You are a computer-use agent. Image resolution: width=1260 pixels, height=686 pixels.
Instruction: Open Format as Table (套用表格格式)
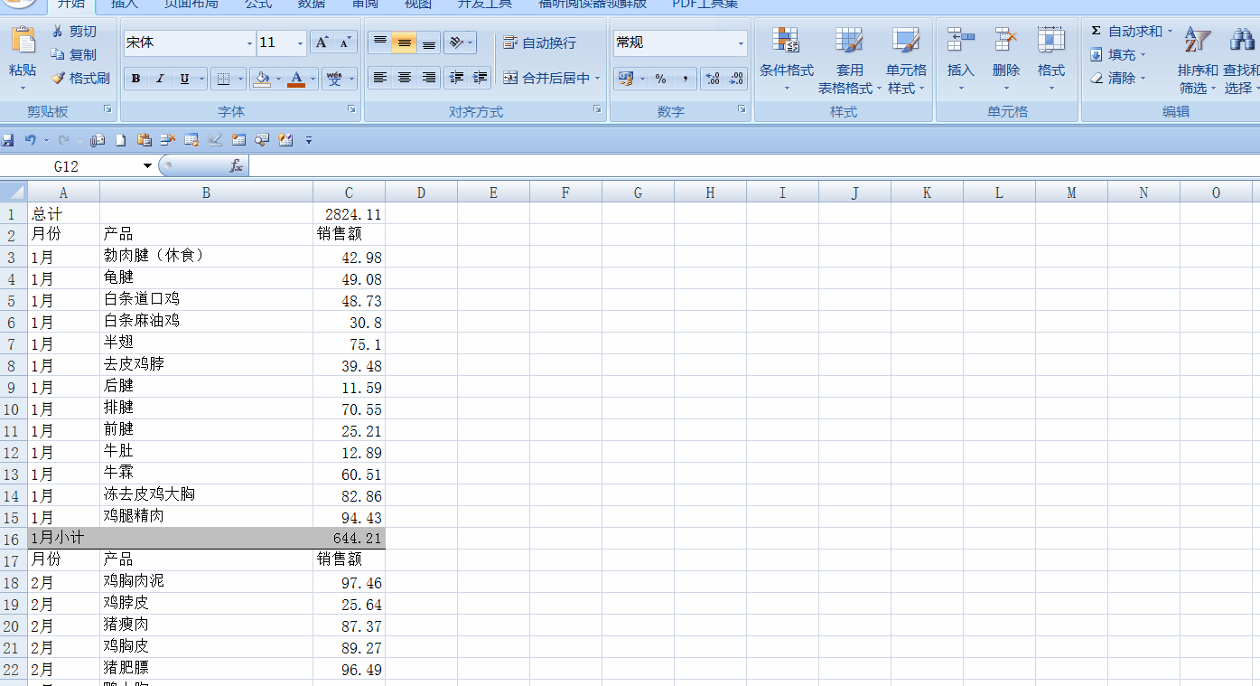[x=849, y=60]
